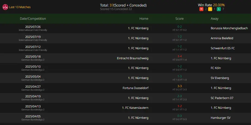The image size is (251, 125).
Task: Open the Schweinfurt 05 FC team link
Action: point(223,48)
